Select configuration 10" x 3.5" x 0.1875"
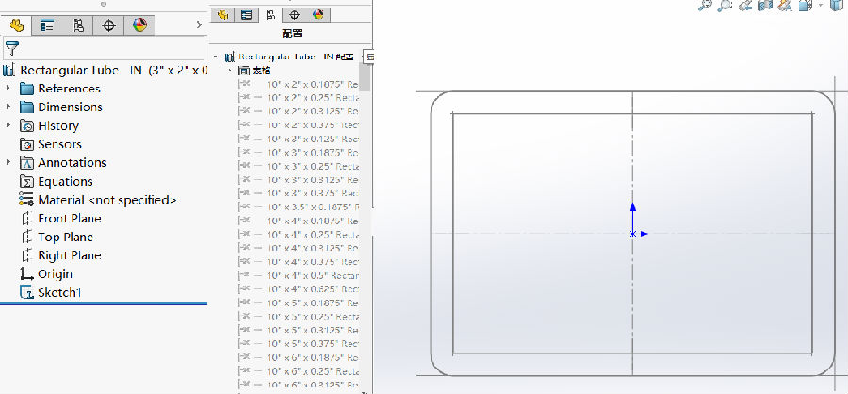 299,207
